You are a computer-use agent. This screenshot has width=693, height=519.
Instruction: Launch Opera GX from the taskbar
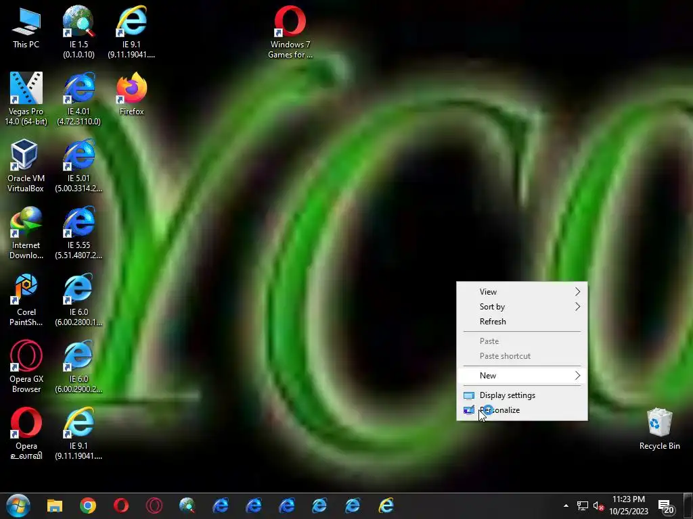(154, 505)
